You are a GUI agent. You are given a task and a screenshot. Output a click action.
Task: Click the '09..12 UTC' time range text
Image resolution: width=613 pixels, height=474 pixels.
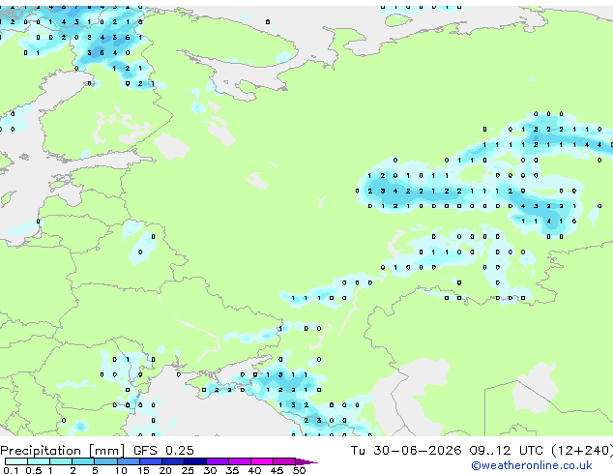pos(507,451)
